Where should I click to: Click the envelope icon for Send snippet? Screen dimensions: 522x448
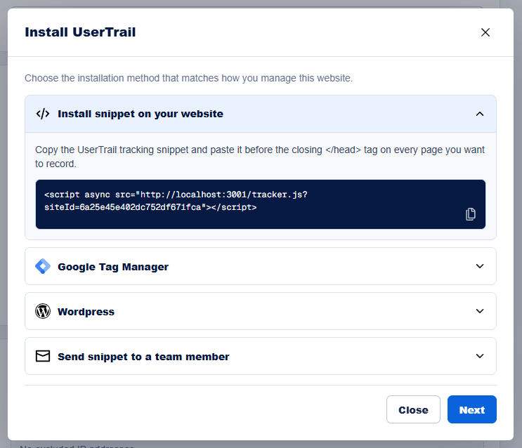pyautogui.click(x=43, y=356)
